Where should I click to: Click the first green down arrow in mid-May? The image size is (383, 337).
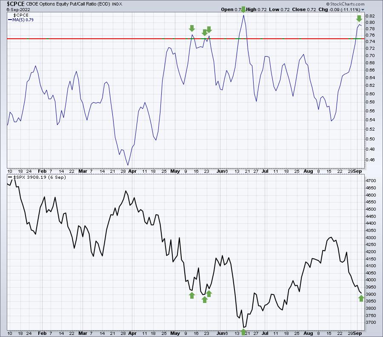pyautogui.click(x=191, y=29)
